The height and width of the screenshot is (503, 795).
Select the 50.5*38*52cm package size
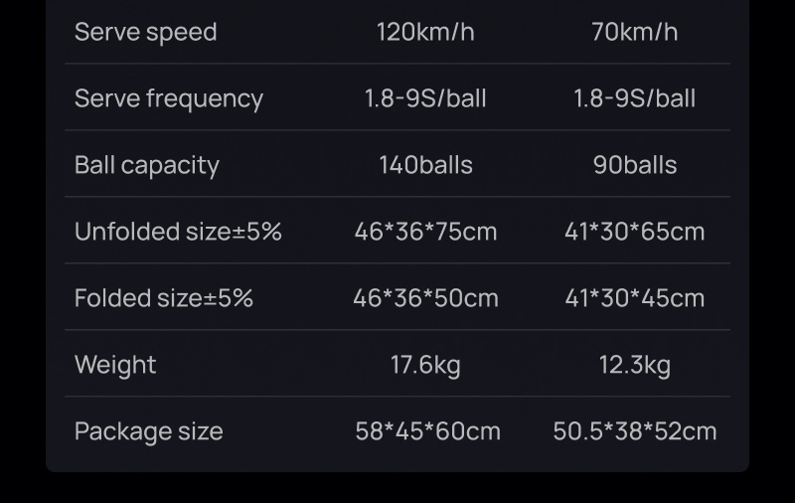634,431
